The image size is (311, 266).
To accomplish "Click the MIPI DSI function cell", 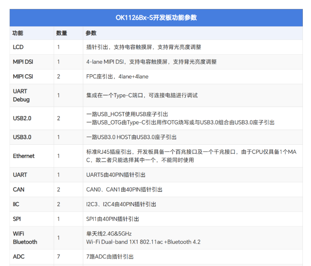I will (x=23, y=62).
